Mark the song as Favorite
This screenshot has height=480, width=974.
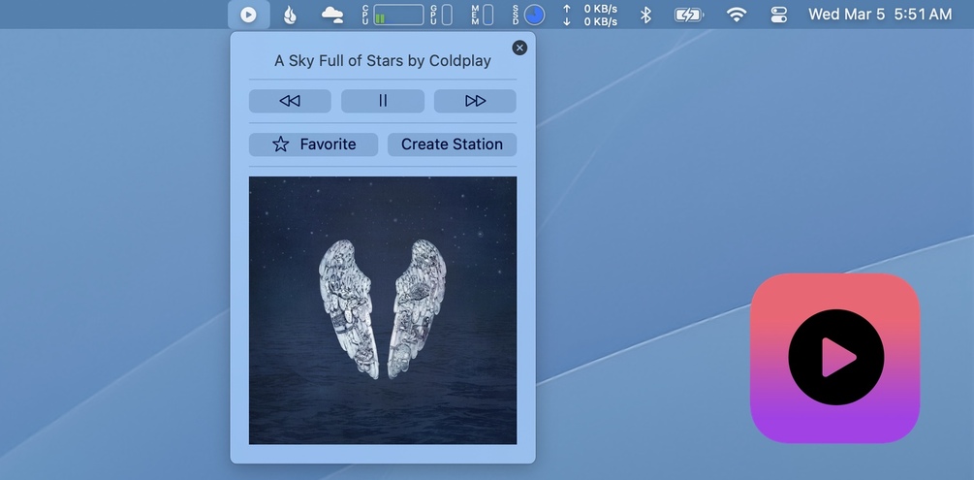coord(314,144)
